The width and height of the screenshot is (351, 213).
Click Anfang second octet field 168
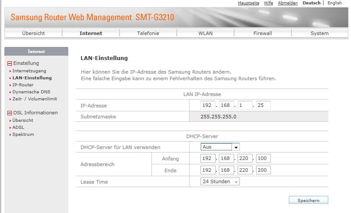227,158
